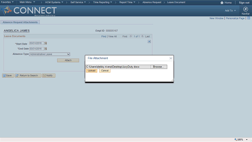
Task: Click Browse... to choose a file
Action: (x=159, y=67)
